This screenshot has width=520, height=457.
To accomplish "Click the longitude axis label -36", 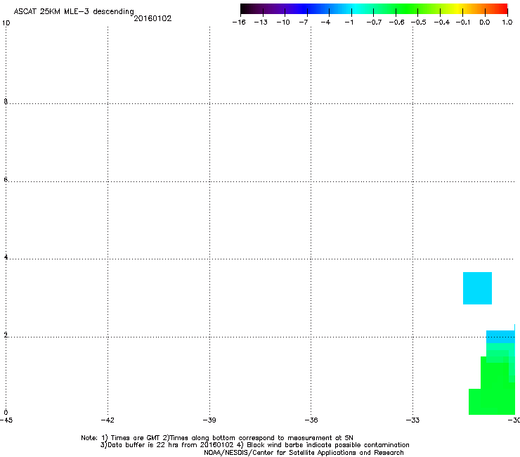I will point(311,420).
